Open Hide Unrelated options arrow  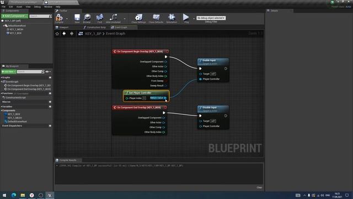coord(125,18)
